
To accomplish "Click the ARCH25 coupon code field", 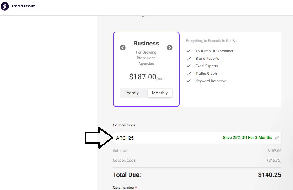I will click(x=197, y=138).
